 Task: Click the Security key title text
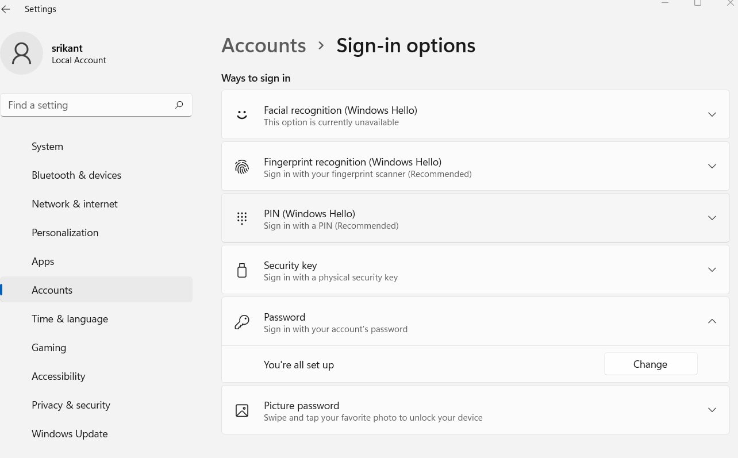[x=290, y=265]
